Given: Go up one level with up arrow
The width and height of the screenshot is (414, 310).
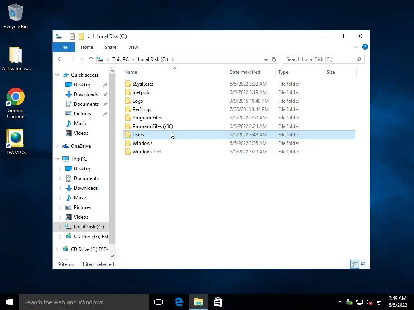Looking at the screenshot, I should click(91, 59).
